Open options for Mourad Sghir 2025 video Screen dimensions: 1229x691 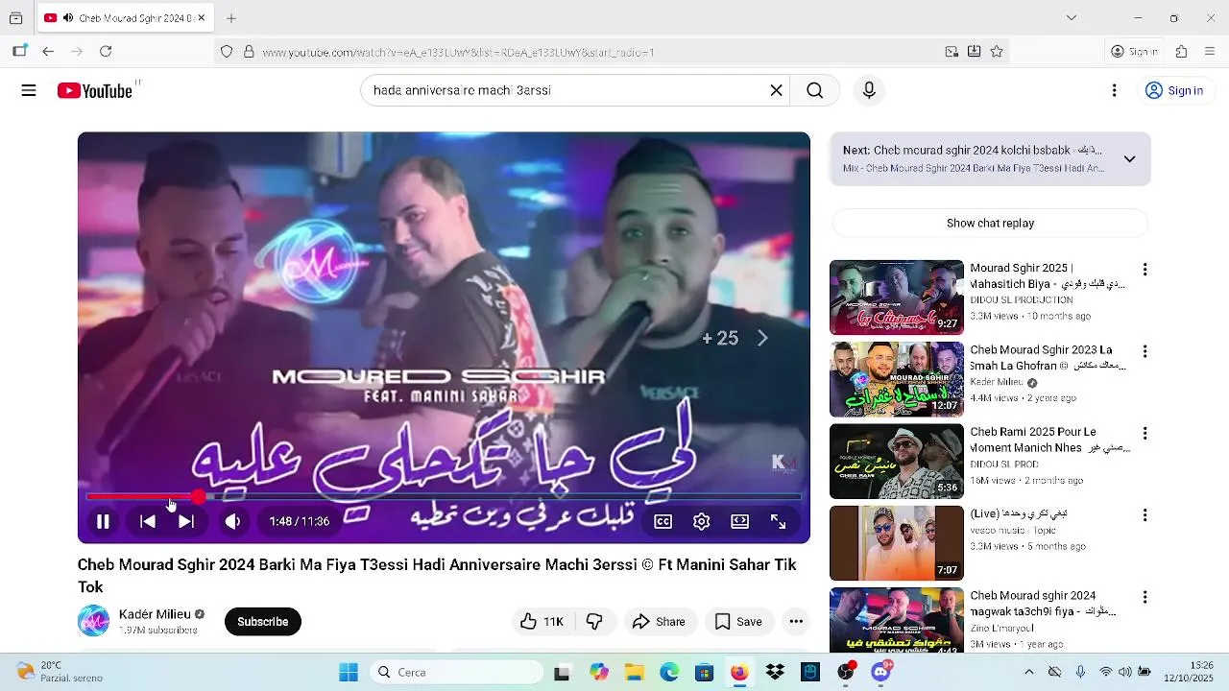(1145, 270)
